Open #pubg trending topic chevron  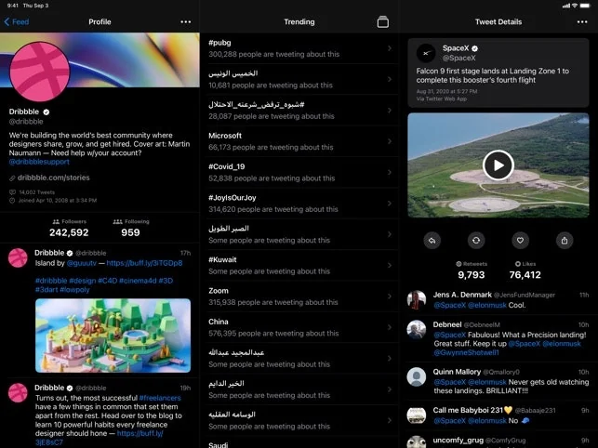(x=390, y=48)
